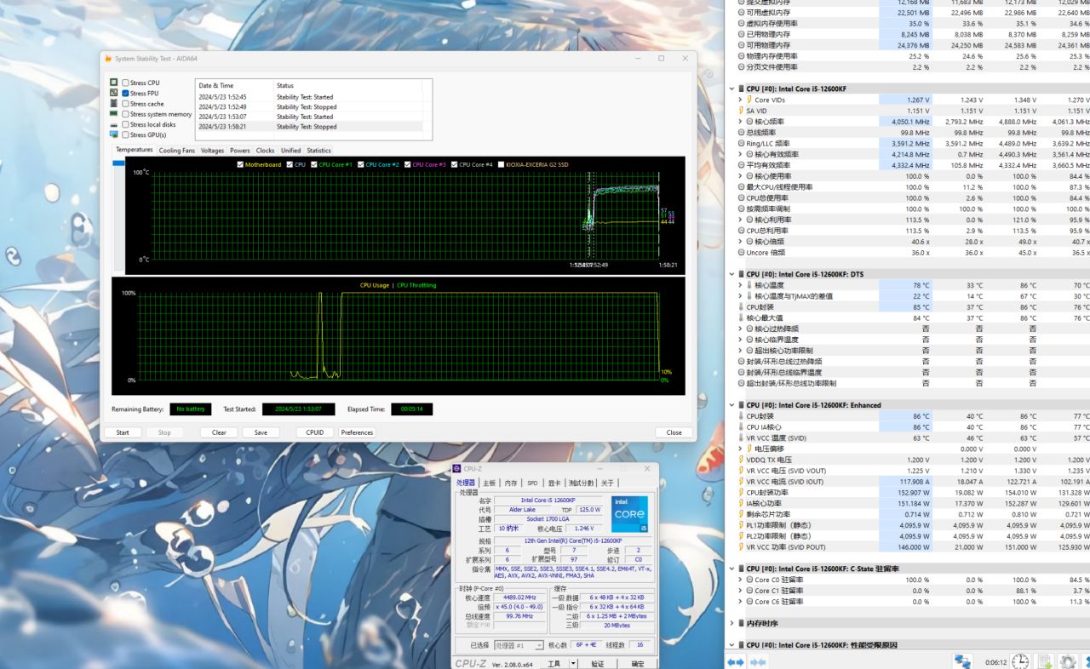The width and height of the screenshot is (1090, 669).
Task: Select the Powers tab
Action: click(240, 151)
